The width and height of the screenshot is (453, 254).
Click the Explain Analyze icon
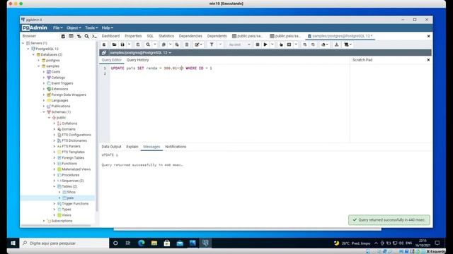pos(289,44)
